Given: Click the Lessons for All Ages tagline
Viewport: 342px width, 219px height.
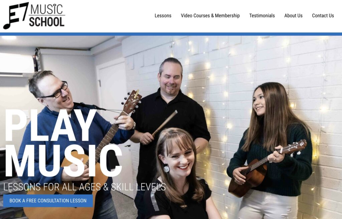Looking at the screenshot, I should [x=84, y=187].
